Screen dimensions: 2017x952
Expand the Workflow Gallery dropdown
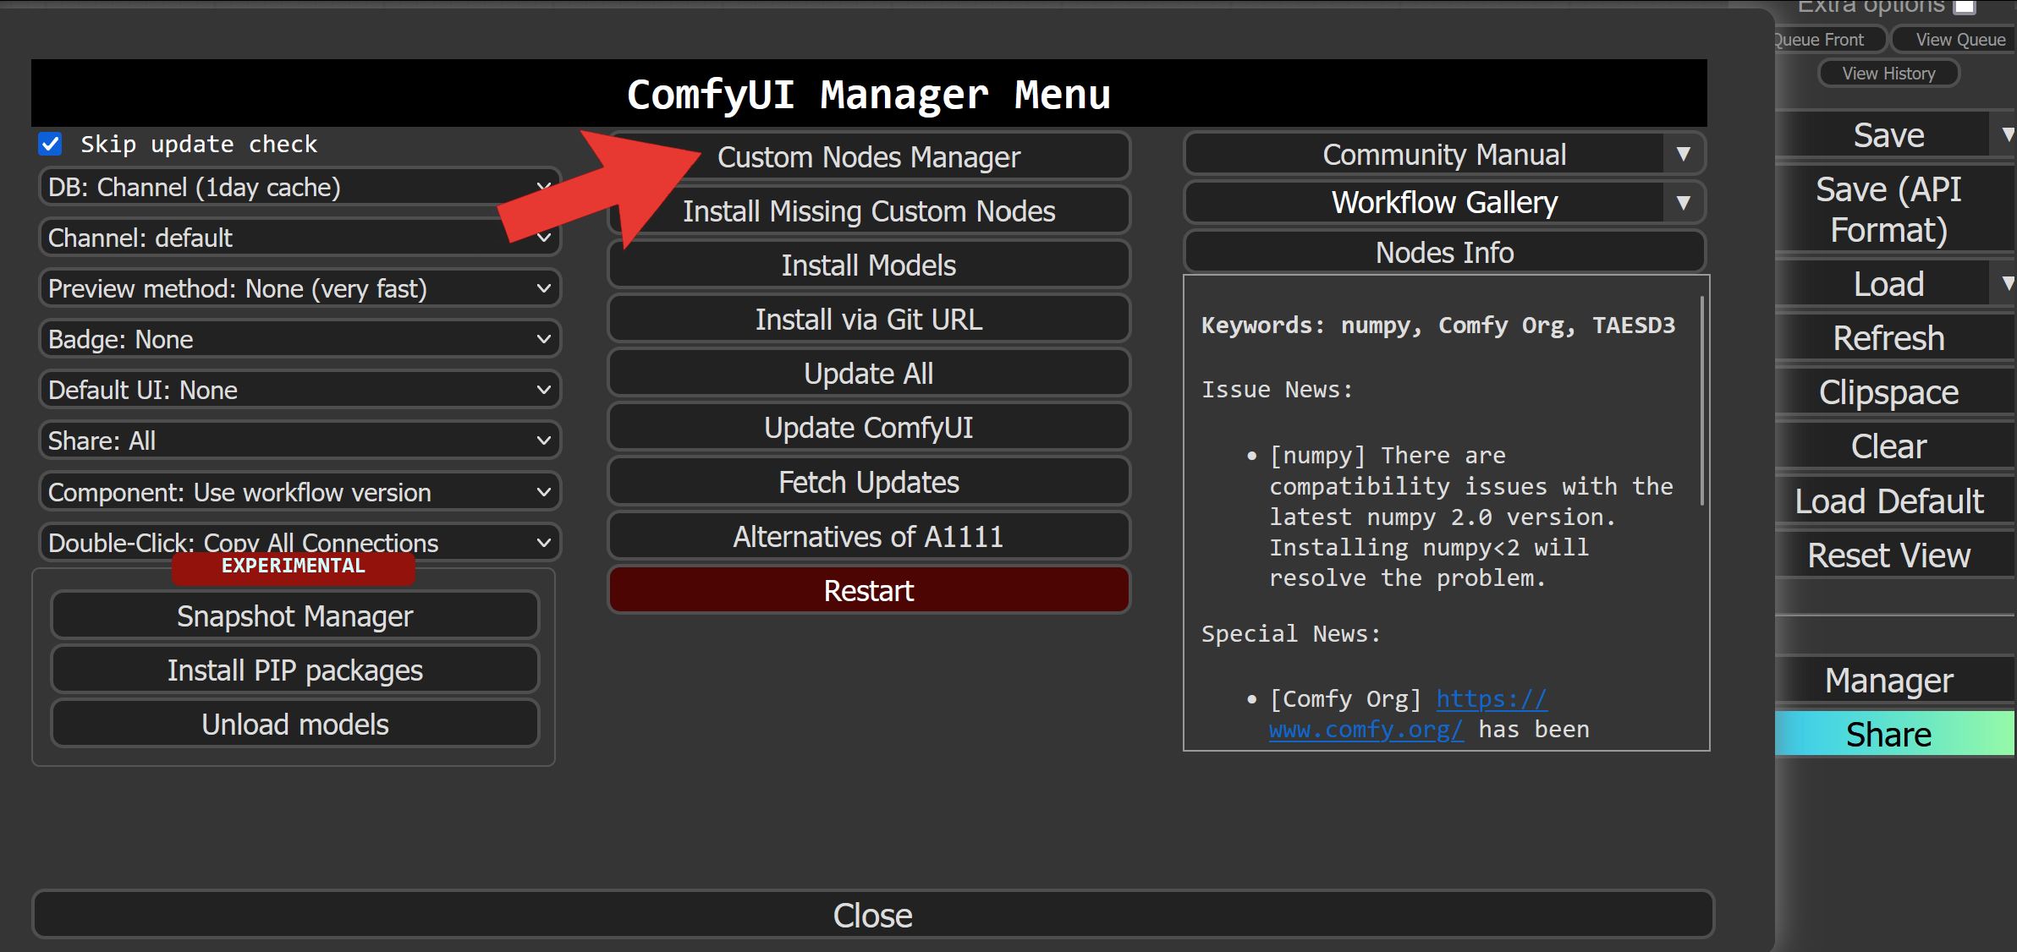pyautogui.click(x=1684, y=202)
